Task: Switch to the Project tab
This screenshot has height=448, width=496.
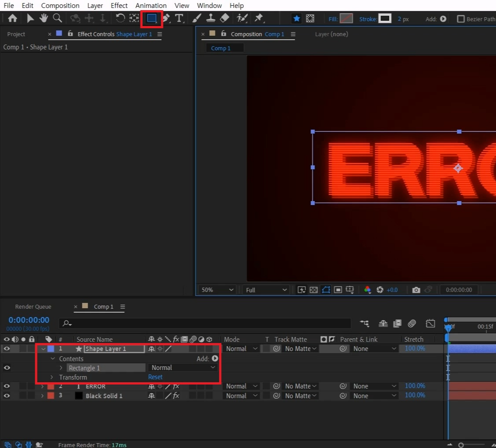Action: (x=16, y=34)
